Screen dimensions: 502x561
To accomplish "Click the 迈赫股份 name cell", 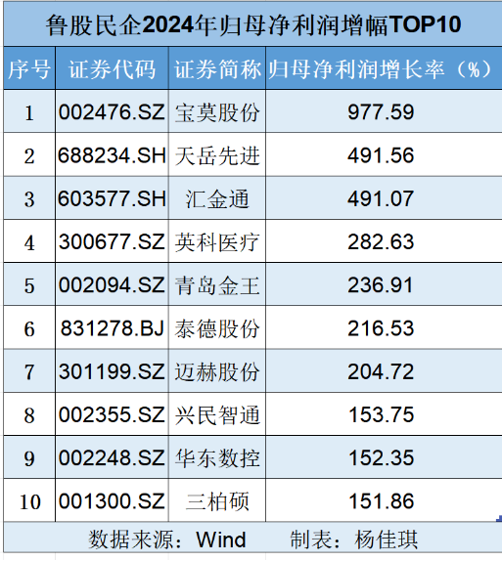I will click(217, 371).
